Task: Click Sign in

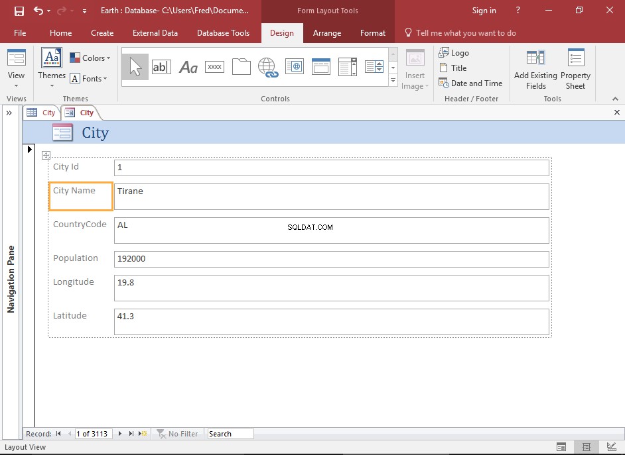Action: [484, 11]
